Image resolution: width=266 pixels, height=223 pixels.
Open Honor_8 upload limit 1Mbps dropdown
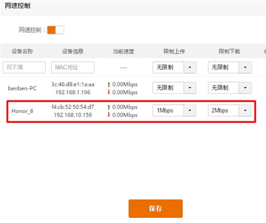[174, 110]
